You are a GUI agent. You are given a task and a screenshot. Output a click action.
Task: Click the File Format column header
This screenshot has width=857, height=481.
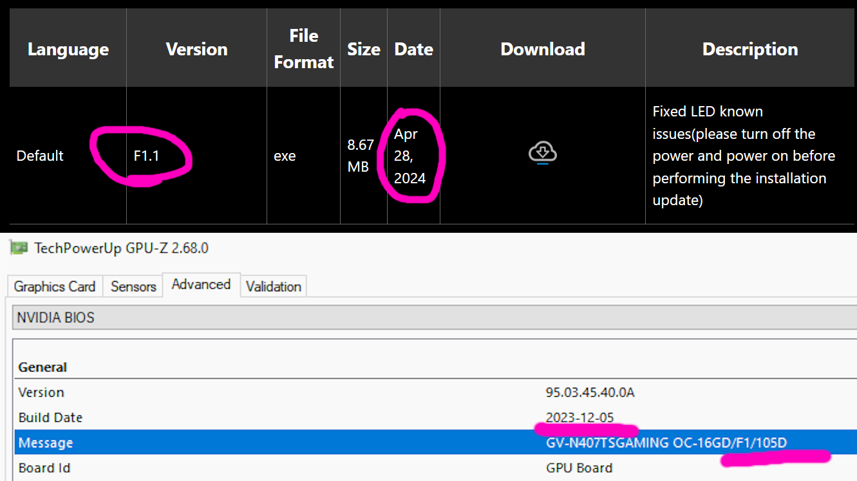(x=304, y=49)
